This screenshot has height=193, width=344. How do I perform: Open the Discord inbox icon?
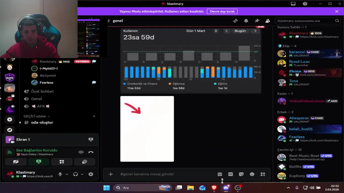(293, 4)
